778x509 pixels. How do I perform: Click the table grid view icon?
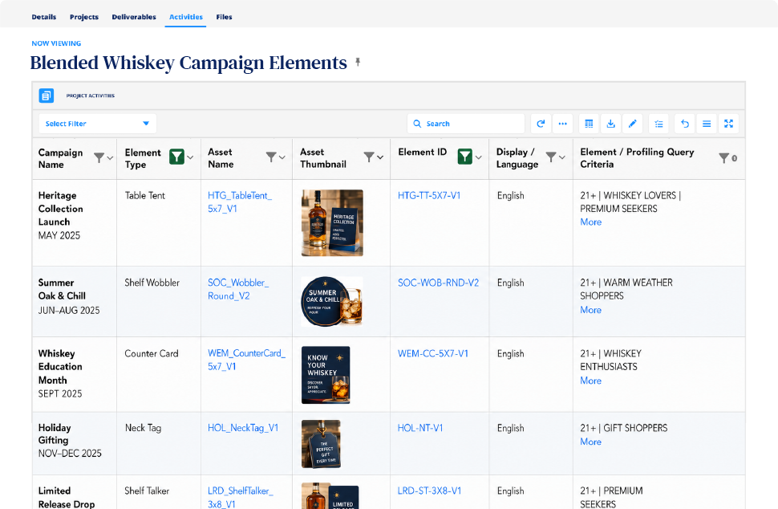[589, 124]
